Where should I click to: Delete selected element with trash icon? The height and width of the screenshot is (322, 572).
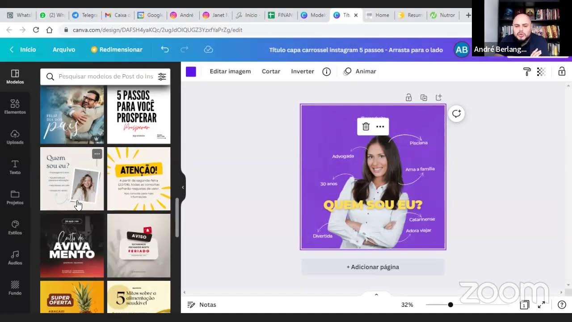[x=366, y=127]
